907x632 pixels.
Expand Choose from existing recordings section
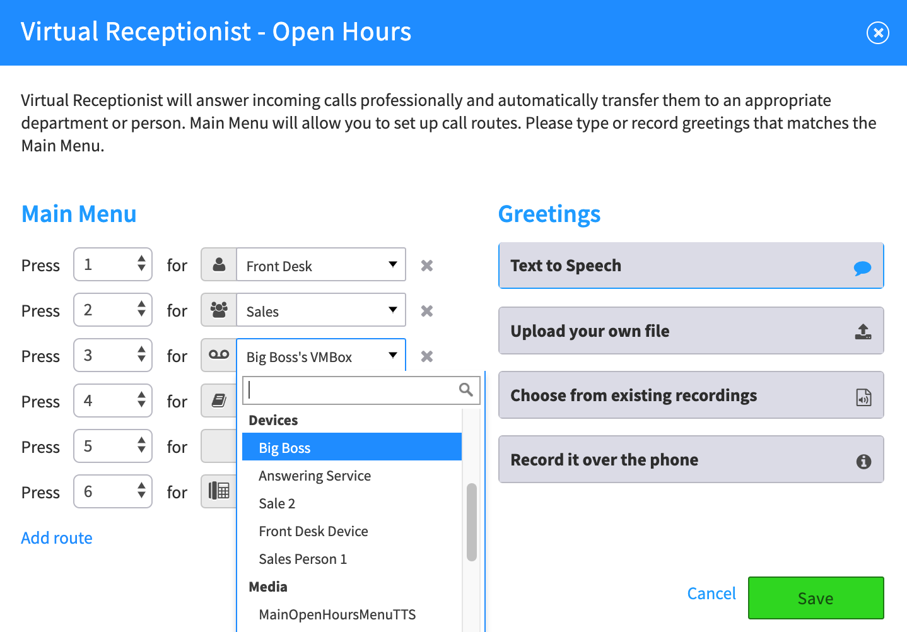point(691,395)
